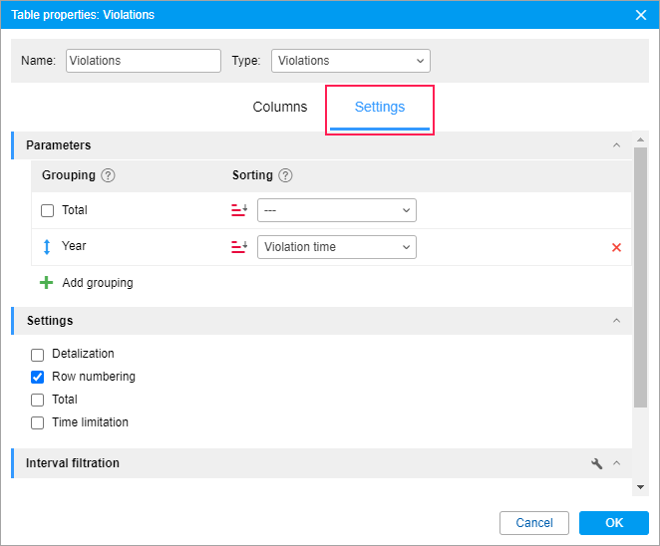Switch to the Columns tab
Image resolution: width=660 pixels, height=546 pixels.
point(280,108)
